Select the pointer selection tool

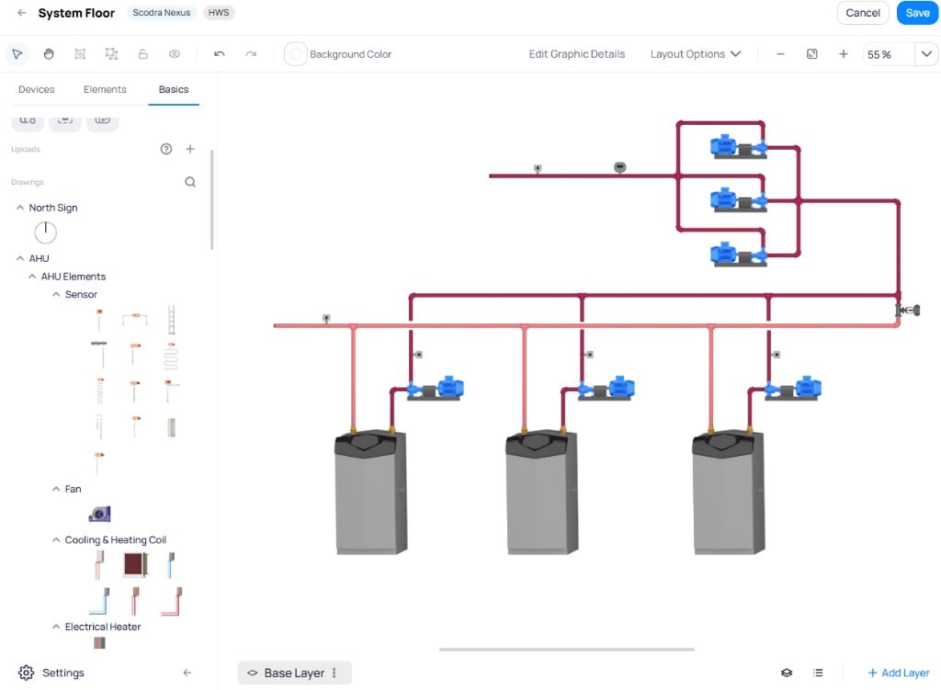(17, 54)
